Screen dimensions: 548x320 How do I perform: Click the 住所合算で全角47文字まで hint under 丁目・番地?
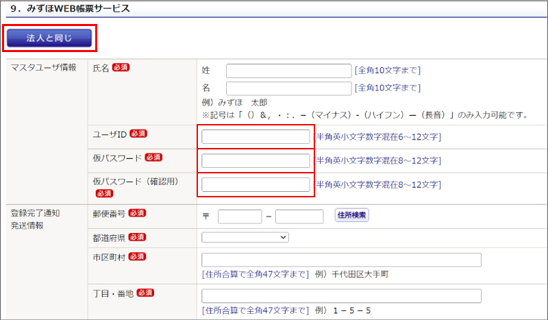click(256, 310)
